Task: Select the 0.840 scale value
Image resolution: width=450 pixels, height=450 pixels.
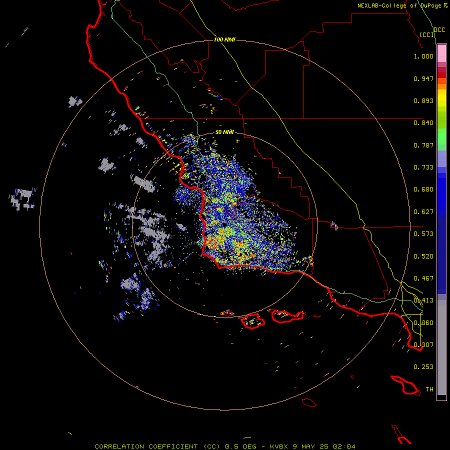Action: [423, 123]
